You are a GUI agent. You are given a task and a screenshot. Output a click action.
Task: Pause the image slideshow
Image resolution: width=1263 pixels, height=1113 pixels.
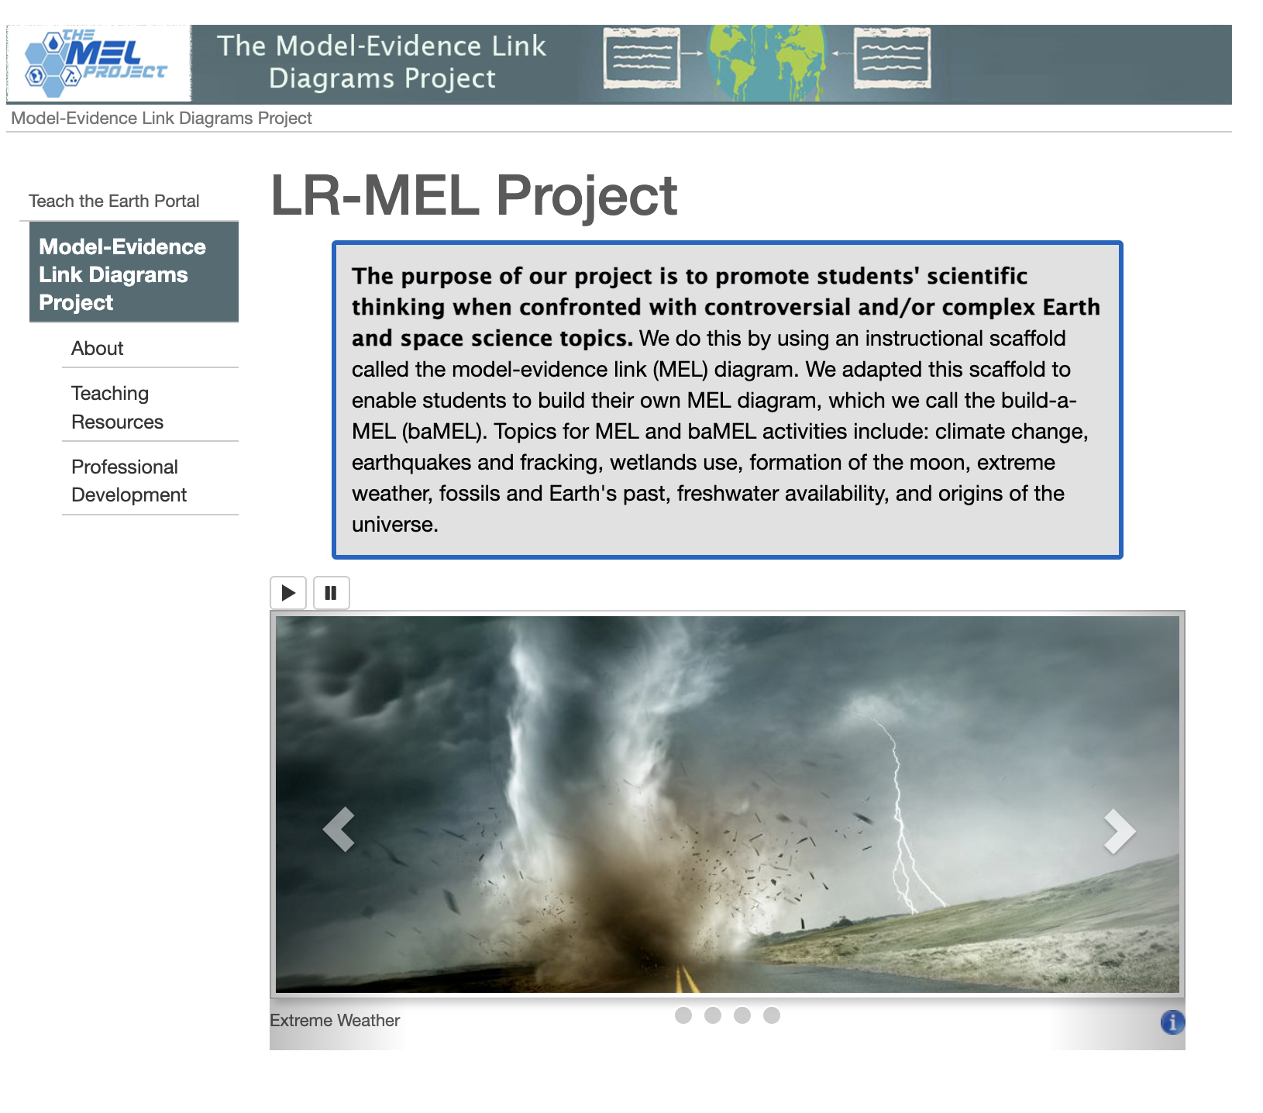[x=331, y=593]
